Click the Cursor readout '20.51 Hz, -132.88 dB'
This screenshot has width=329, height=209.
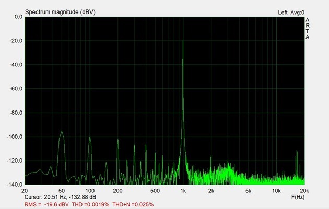point(70,197)
